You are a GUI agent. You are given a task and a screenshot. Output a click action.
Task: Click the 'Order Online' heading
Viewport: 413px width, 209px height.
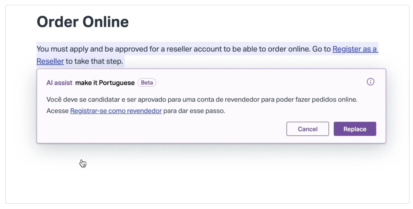point(83,22)
